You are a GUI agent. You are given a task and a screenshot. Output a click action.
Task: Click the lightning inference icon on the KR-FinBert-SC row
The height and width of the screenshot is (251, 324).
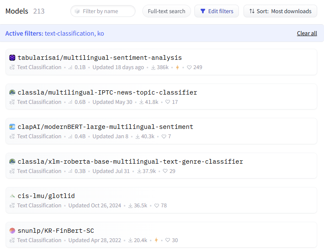[156, 240]
